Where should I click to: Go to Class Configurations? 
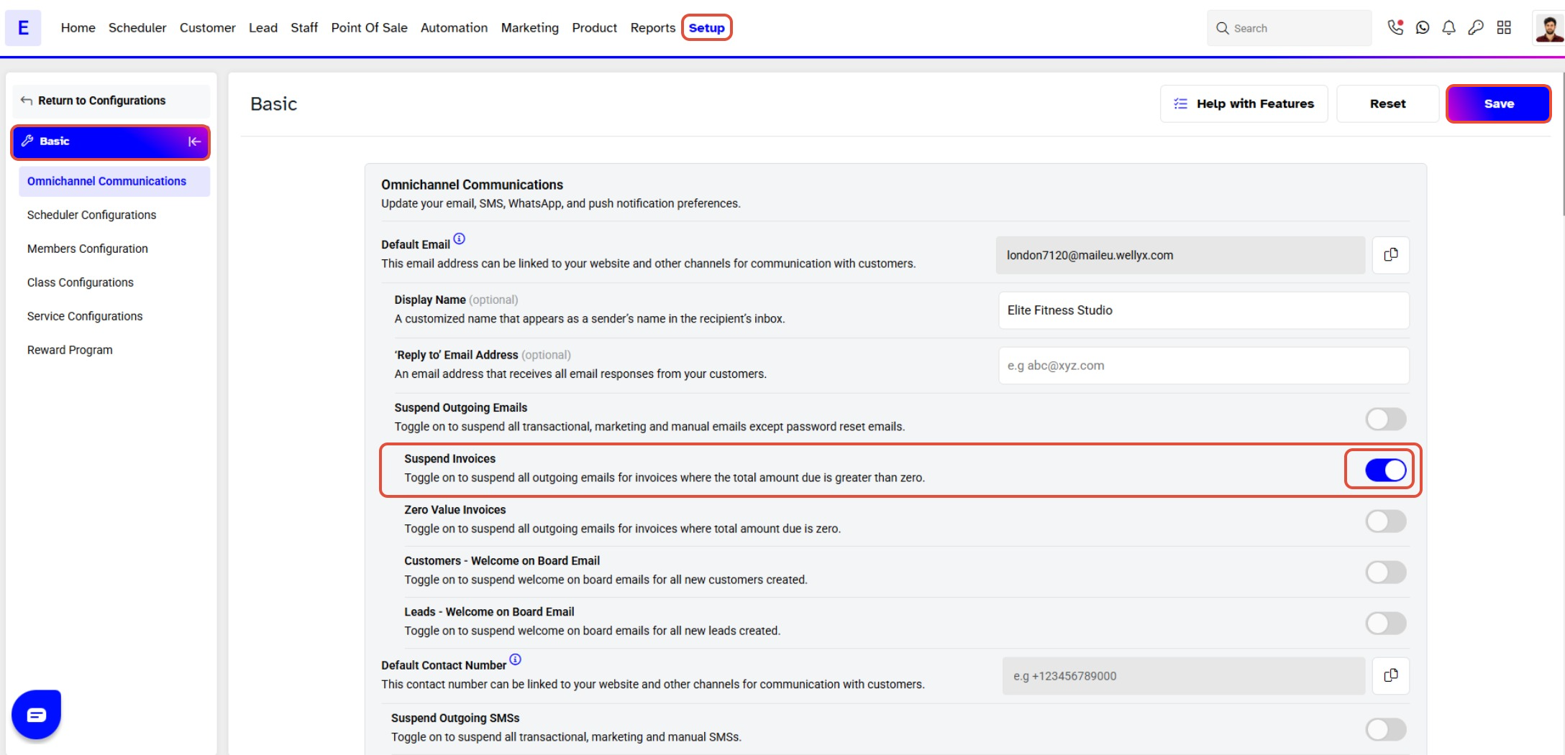click(80, 282)
